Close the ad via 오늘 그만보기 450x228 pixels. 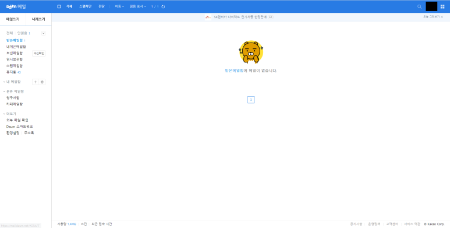(x=433, y=17)
